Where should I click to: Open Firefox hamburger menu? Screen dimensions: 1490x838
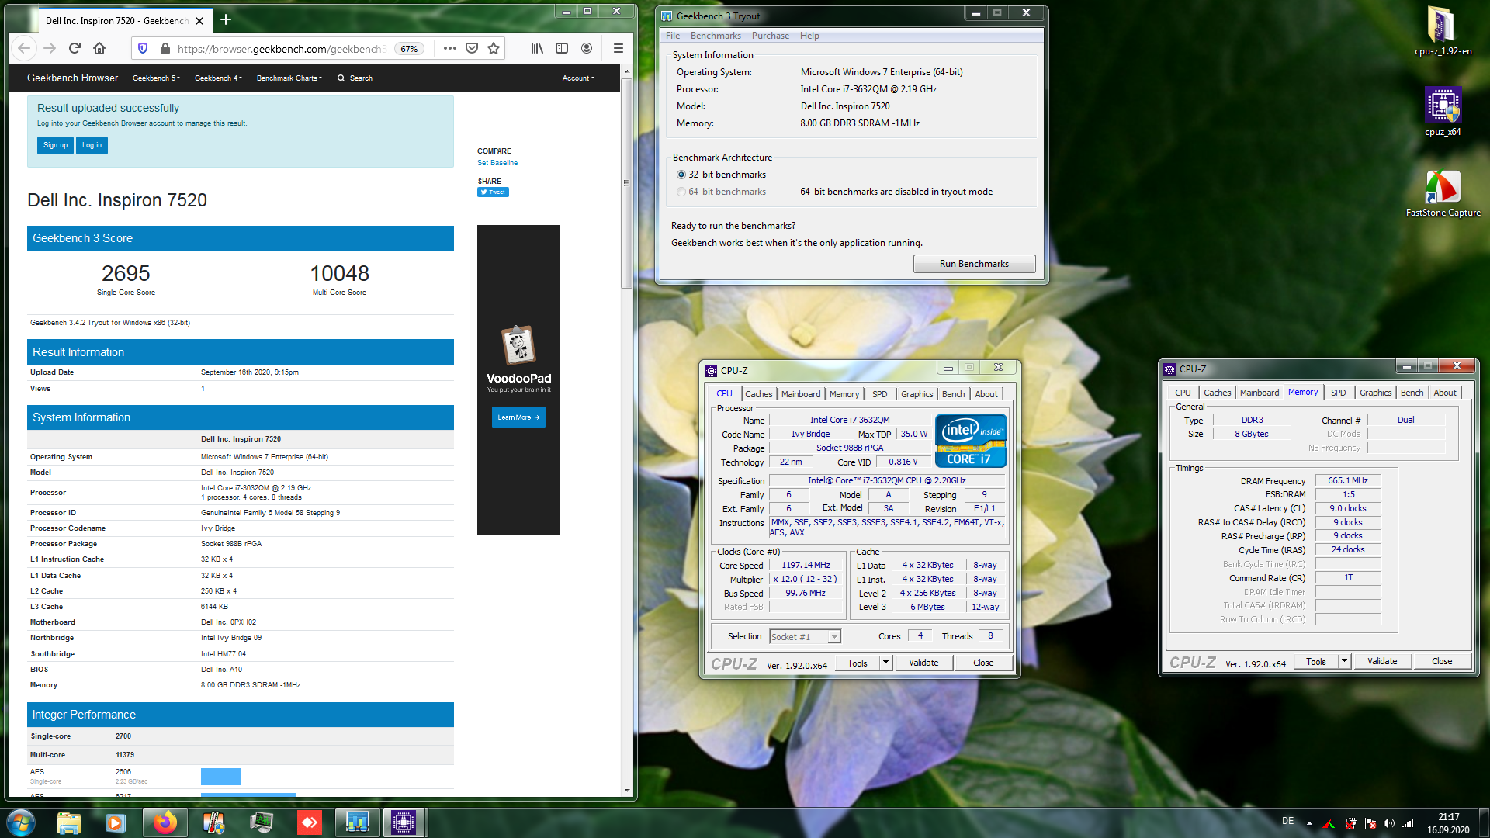click(x=619, y=48)
